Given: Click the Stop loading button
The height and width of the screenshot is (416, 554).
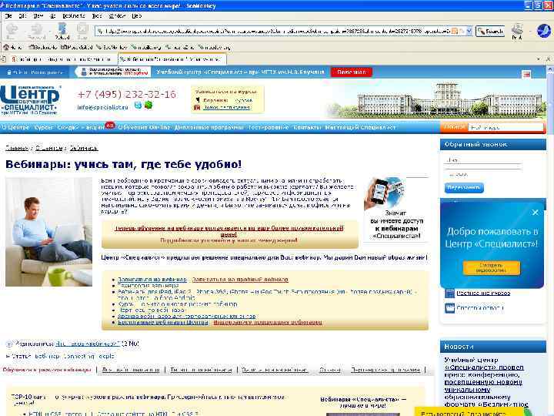Looking at the screenshot, I should (82, 31).
